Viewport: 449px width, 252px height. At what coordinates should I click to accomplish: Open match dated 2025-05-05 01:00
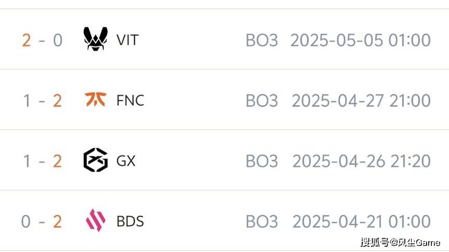[x=361, y=40]
